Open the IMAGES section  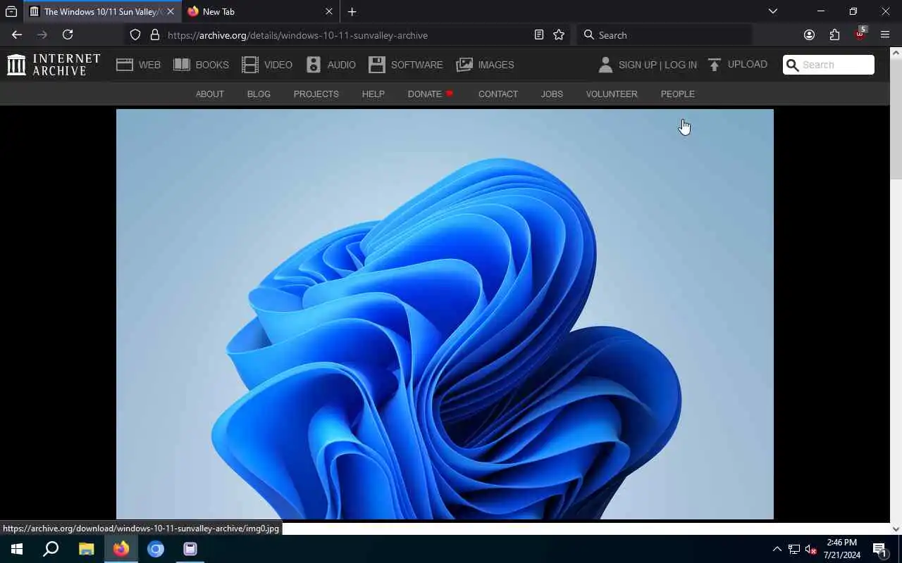[x=486, y=65]
